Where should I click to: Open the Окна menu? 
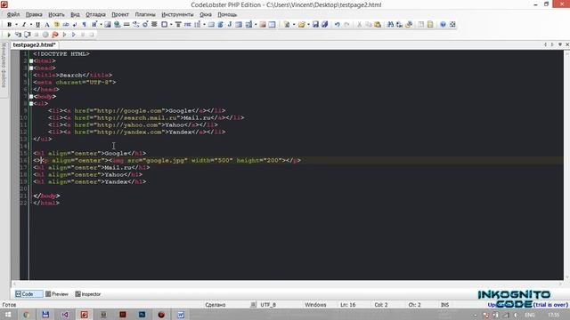206,14
